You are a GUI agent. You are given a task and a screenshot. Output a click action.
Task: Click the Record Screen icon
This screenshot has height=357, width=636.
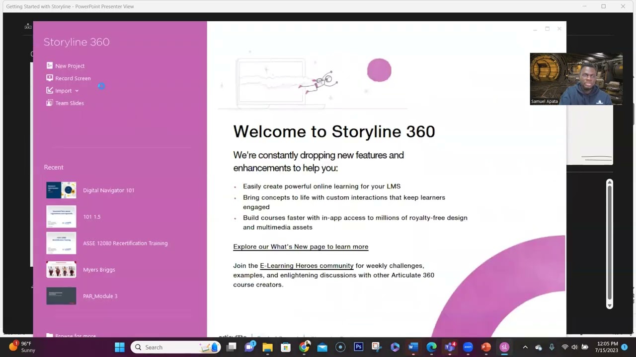(49, 78)
